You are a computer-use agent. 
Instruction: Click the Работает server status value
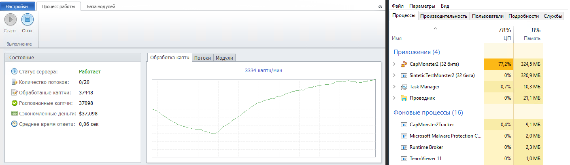pyautogui.click(x=90, y=72)
